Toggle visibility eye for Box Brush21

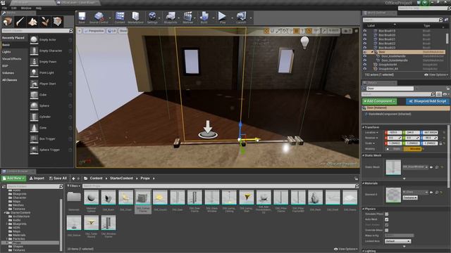point(365,39)
